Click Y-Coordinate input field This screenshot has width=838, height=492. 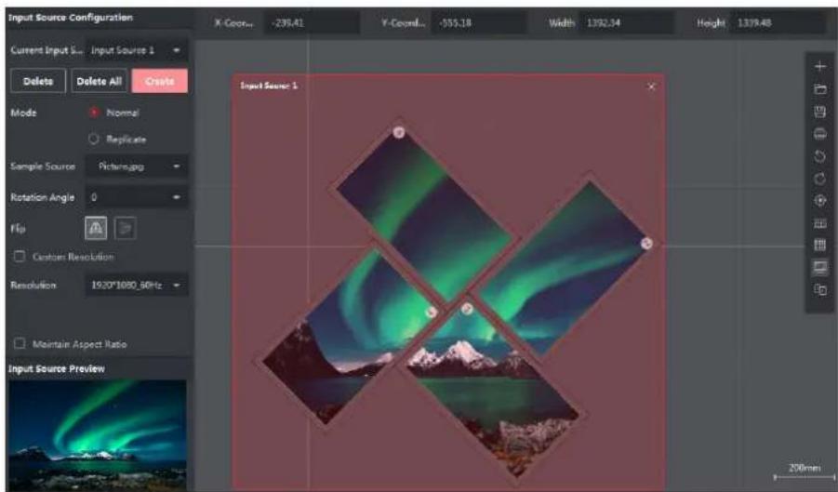tap(479, 23)
